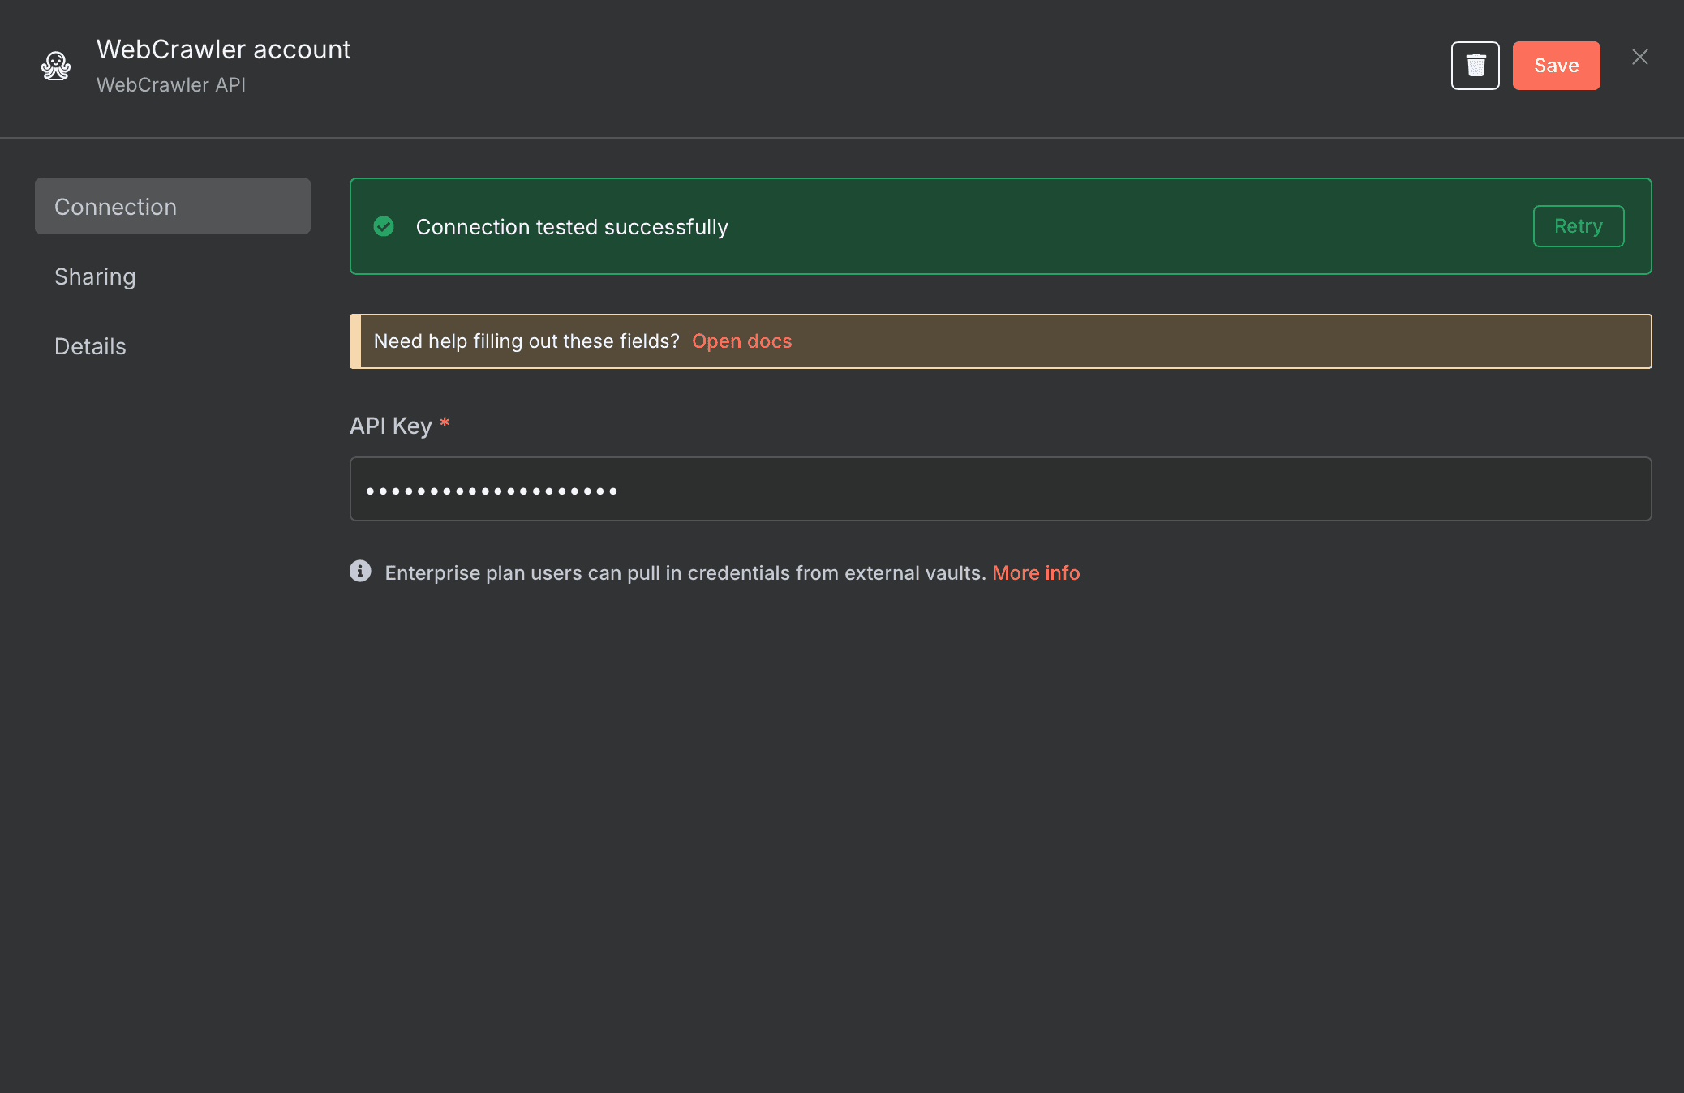Go to the Details tab
Image resolution: width=1684 pixels, height=1093 pixels.
pyautogui.click(x=90, y=346)
